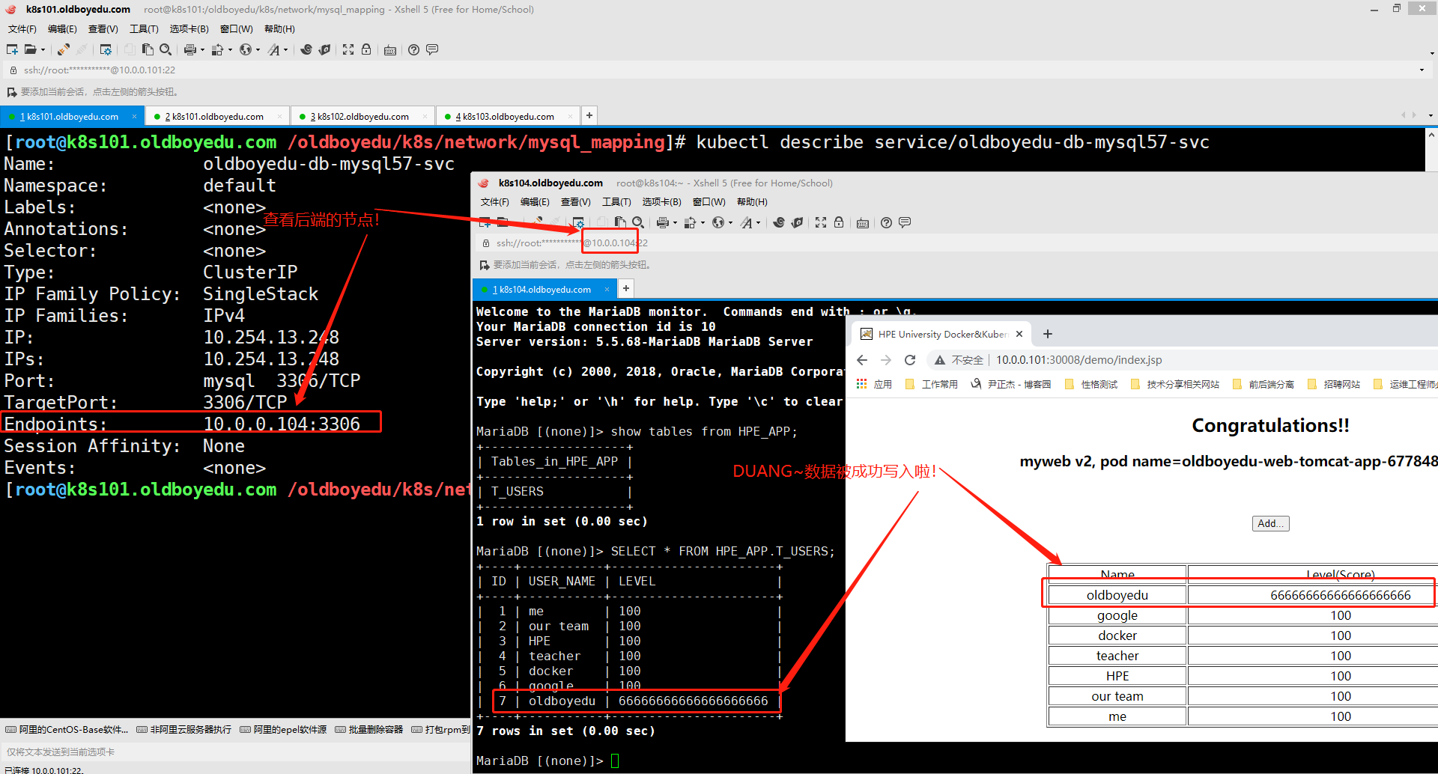The width and height of the screenshot is (1438, 774).
Task: Expand the Print dropdown arrow in main toolbar
Action: click(202, 50)
